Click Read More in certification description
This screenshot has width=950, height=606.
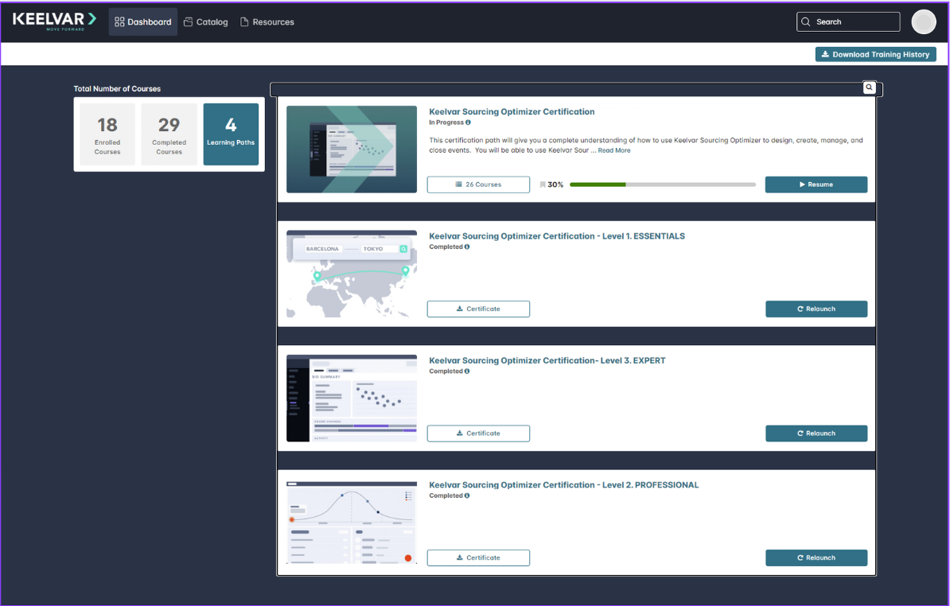pyautogui.click(x=613, y=150)
